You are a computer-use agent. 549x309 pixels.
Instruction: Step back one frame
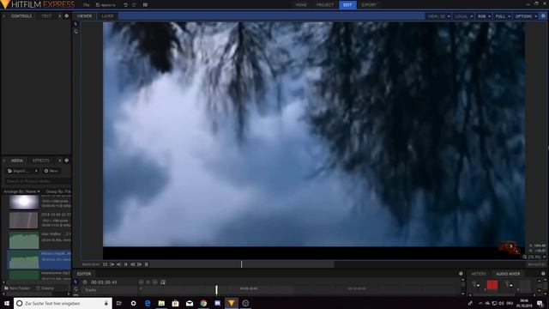point(133,264)
